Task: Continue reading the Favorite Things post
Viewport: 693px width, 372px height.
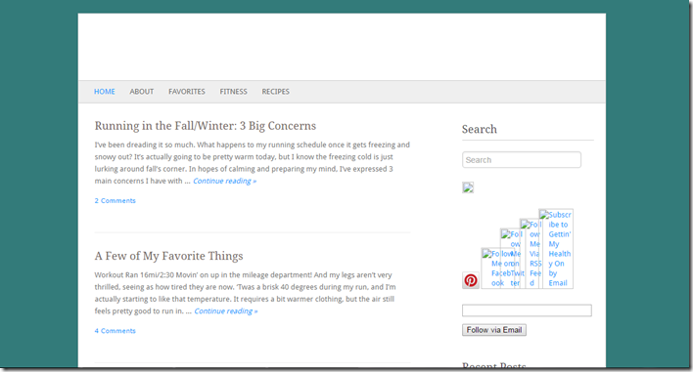Action: click(226, 310)
